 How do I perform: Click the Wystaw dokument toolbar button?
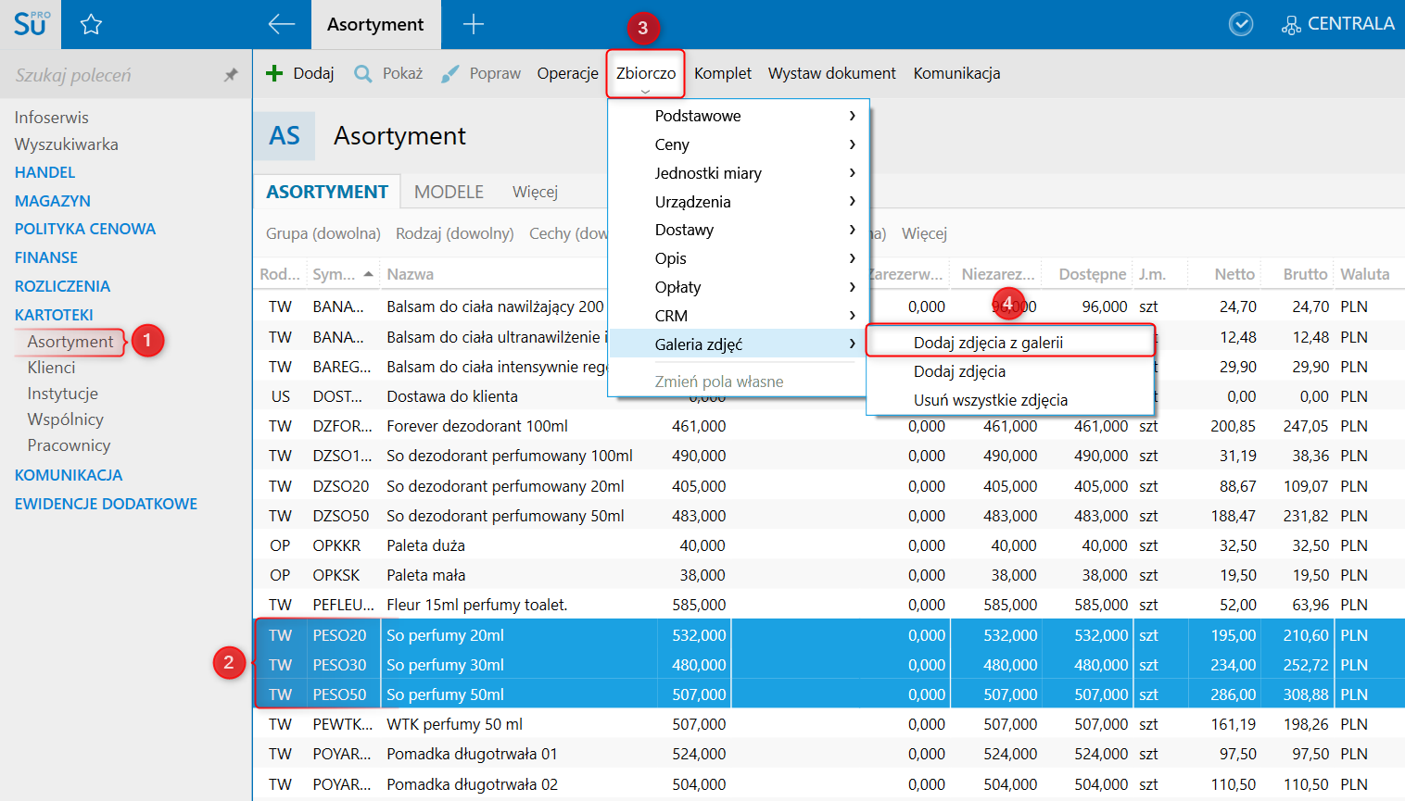pos(831,73)
